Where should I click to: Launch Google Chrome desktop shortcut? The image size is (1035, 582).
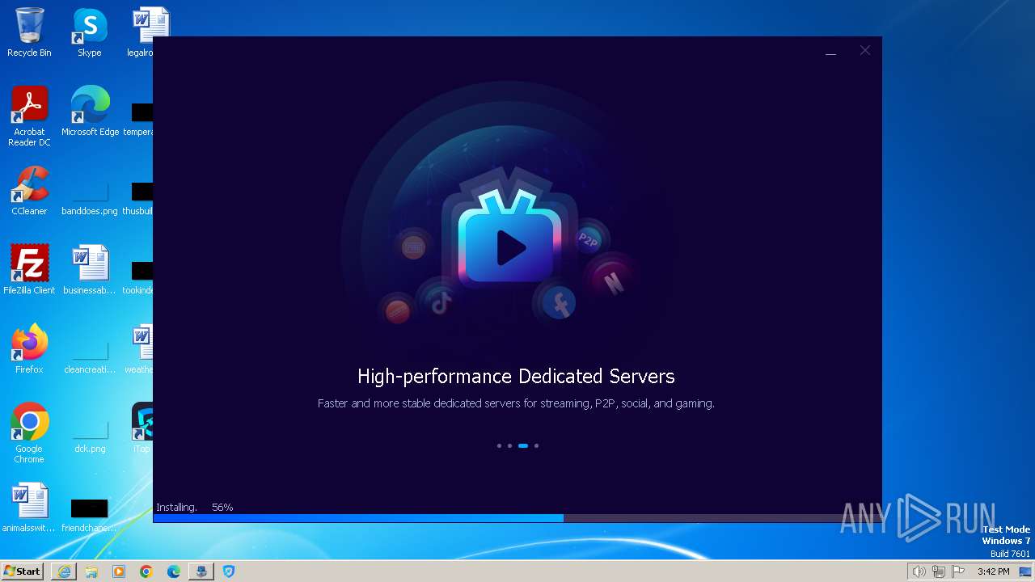click(x=29, y=433)
